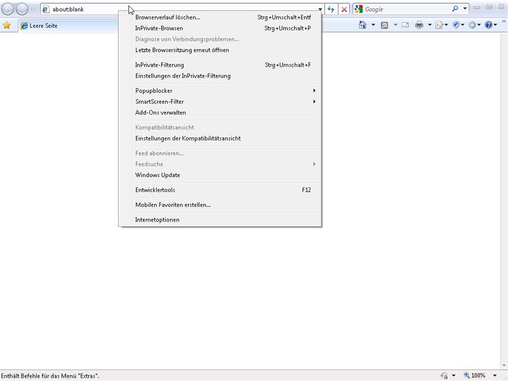
Task: Select Internetoptionen from the menu
Action: 157,220
